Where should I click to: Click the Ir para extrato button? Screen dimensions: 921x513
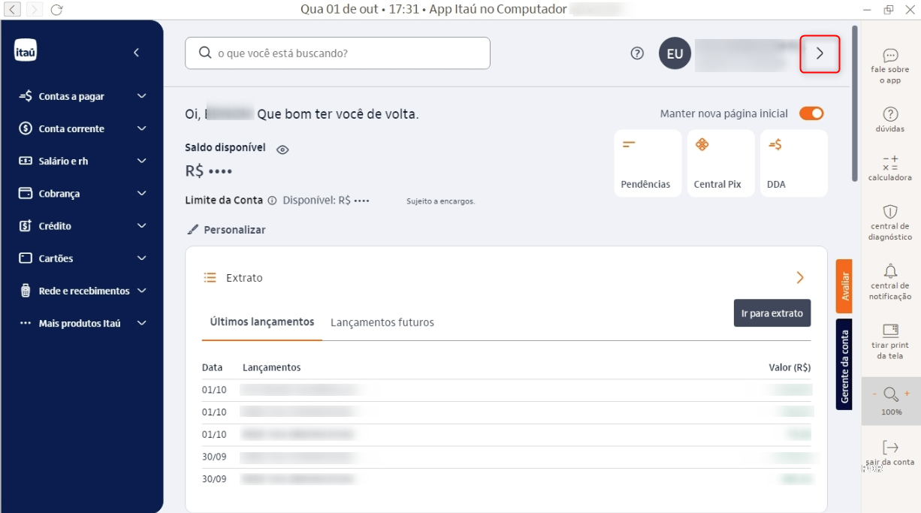[x=772, y=312]
